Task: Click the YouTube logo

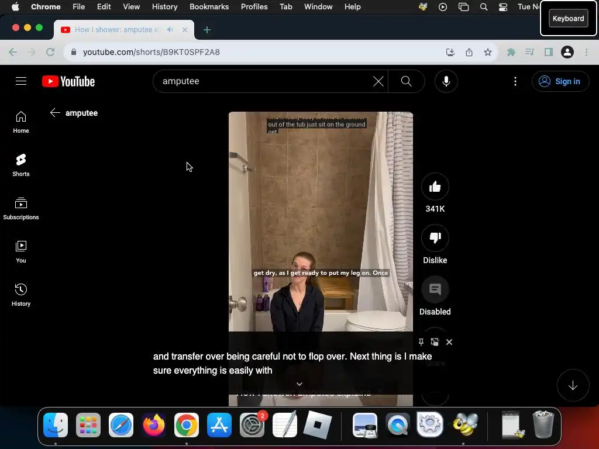Action: tap(68, 81)
